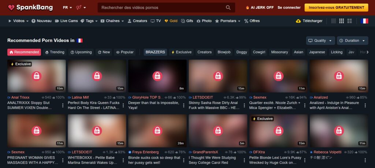This screenshot has height=168, width=375.
Task: Filter by the Jav chip
Action: [x=351, y=52]
